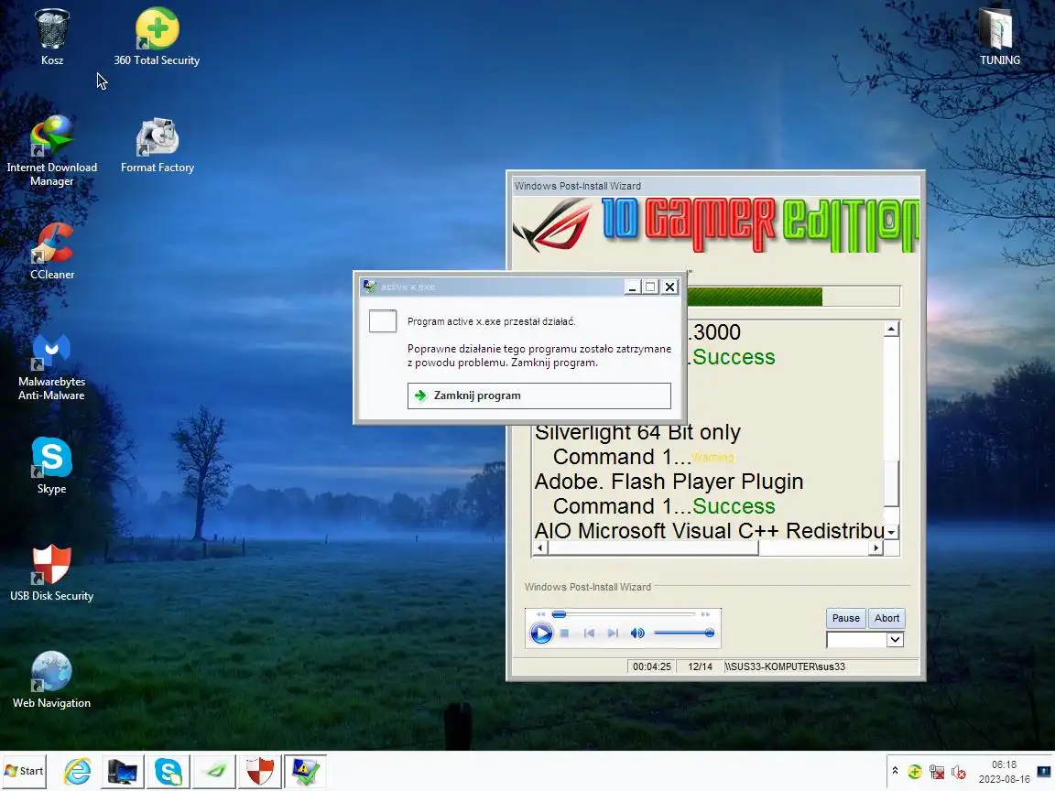Mute the wizard media player sound
This screenshot has width=1055, height=791.
point(637,633)
